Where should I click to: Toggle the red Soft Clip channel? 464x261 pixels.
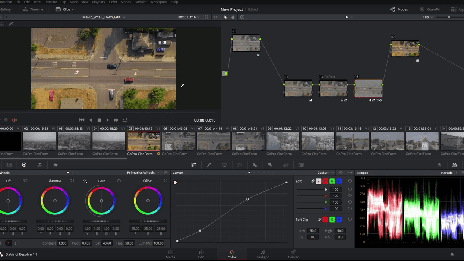coord(325,220)
